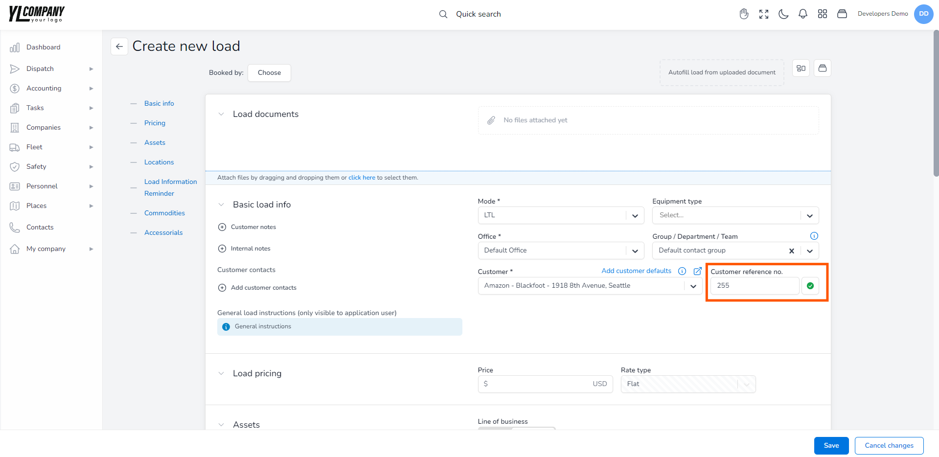Screen dimensions: 939x457
Task: Click Add customer contacts plus icon
Action: [x=222, y=288]
